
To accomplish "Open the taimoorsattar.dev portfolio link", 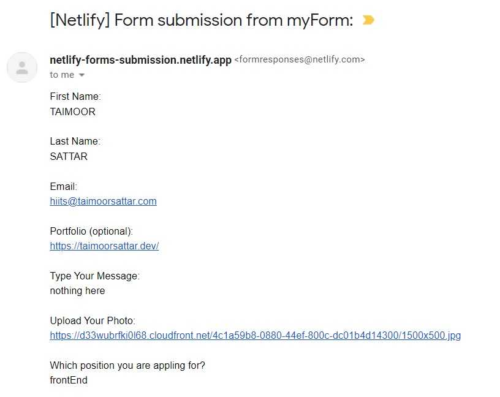I will click(104, 246).
